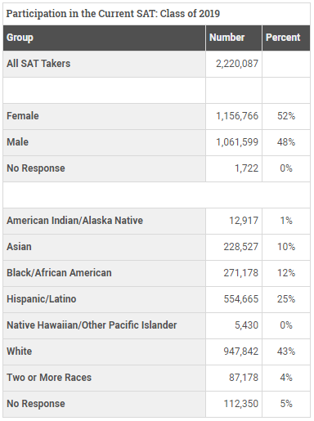This screenshot has height=421, width=314.
Task: Click the White count 947,842
Action: coord(240,352)
